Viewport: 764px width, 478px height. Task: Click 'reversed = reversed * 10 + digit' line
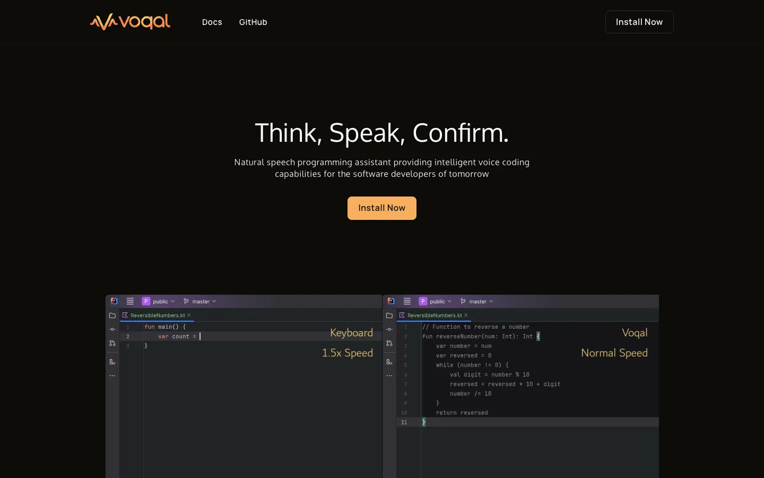(x=505, y=385)
